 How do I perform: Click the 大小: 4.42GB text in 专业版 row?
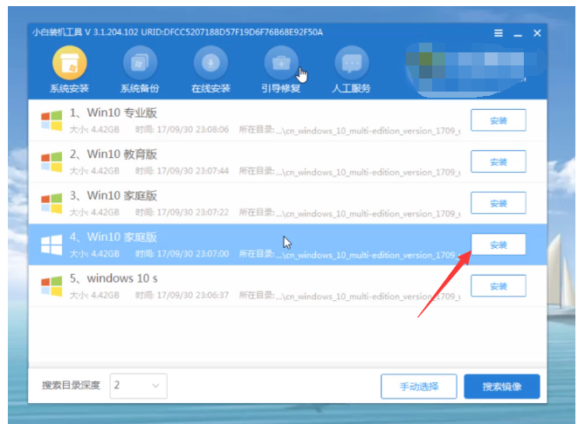94,130
